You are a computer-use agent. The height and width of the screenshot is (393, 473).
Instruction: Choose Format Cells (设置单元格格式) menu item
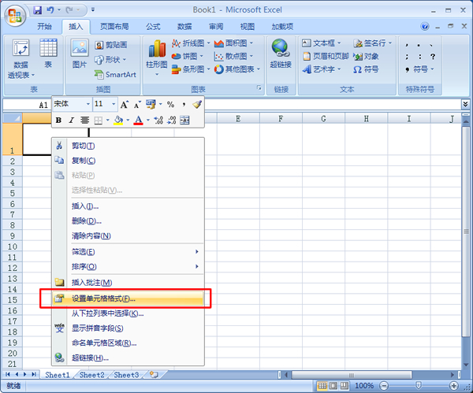point(128,298)
